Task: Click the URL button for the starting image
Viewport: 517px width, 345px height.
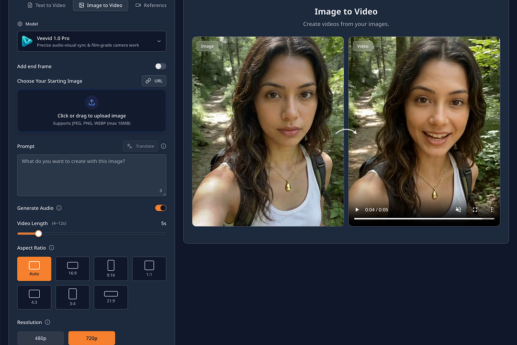Action: pos(154,80)
